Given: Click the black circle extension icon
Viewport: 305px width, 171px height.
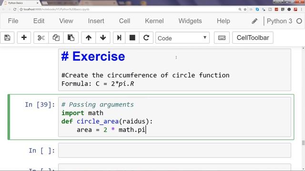Looking at the screenshot, I should click(289, 9).
